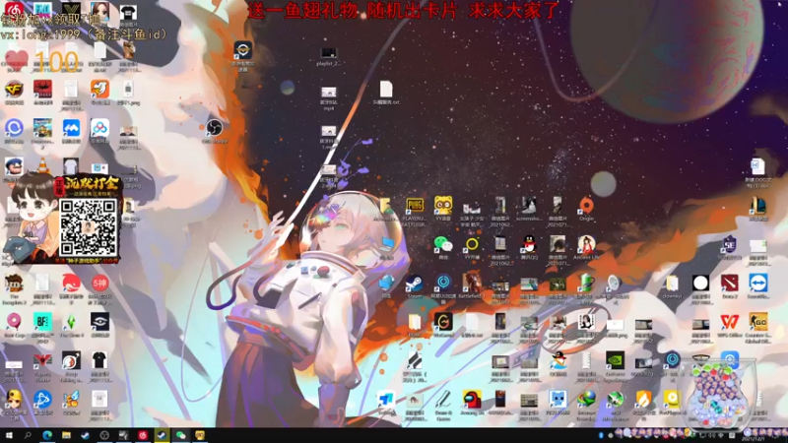This screenshot has width=788, height=443.
Task: Select the black T-shirt image file
Action: coord(100,360)
